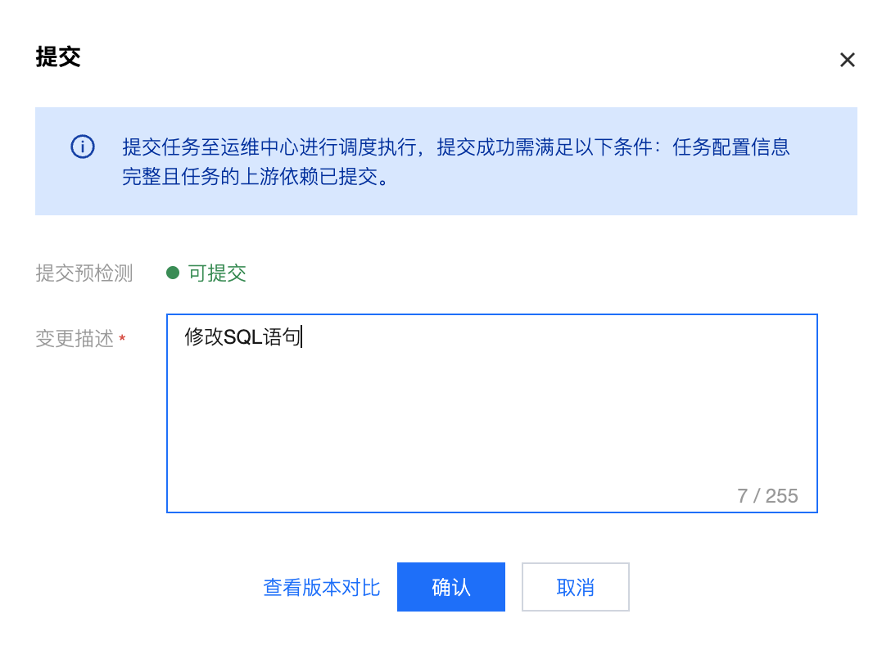Screen dimensions: 891x650
Task: Click the green status dot beside 可提交
Action: (173, 273)
